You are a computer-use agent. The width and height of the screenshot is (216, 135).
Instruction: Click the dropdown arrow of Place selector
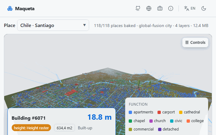pyautogui.click(x=84, y=25)
